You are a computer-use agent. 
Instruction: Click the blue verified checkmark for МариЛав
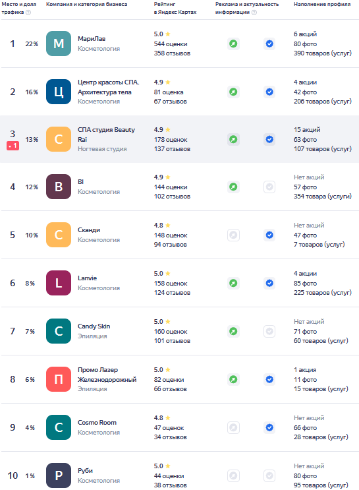pyautogui.click(x=269, y=44)
